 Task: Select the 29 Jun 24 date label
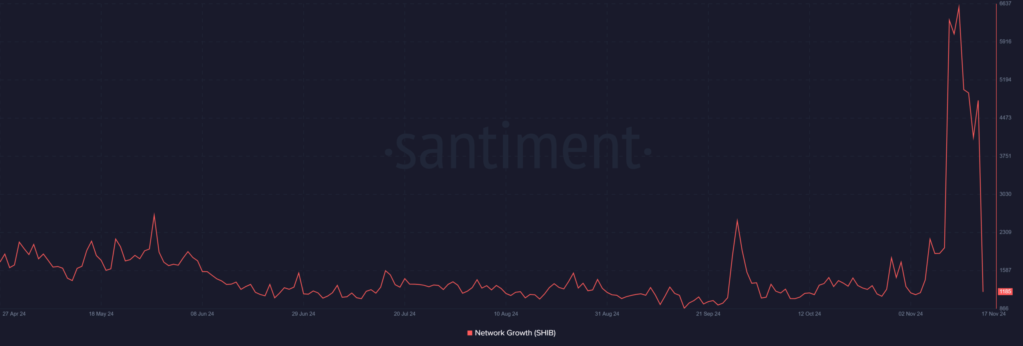[303, 314]
